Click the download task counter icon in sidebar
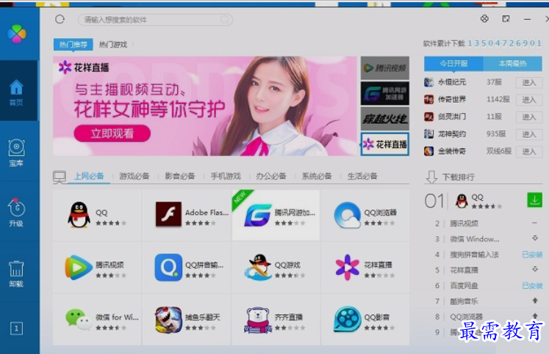 tap(16, 328)
